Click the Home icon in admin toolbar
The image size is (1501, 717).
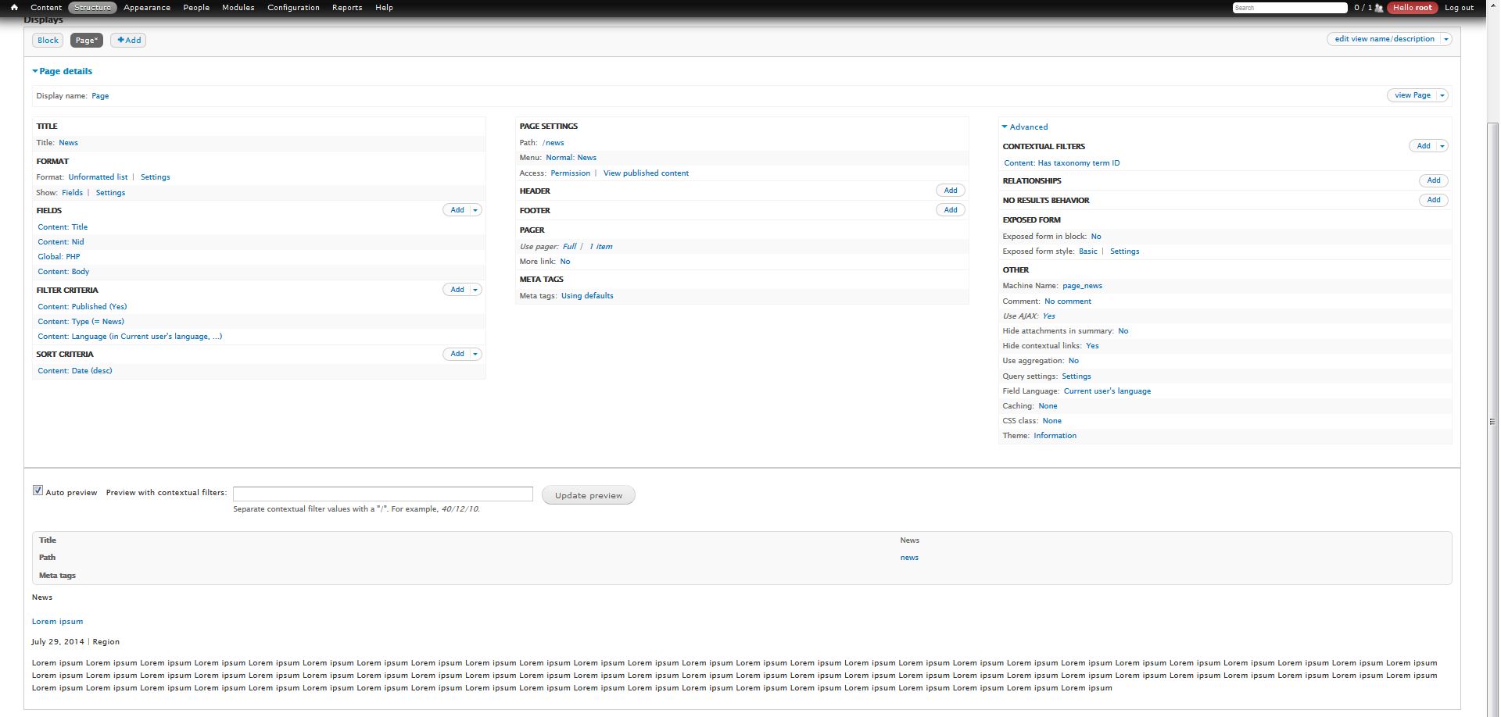pyautogui.click(x=14, y=8)
